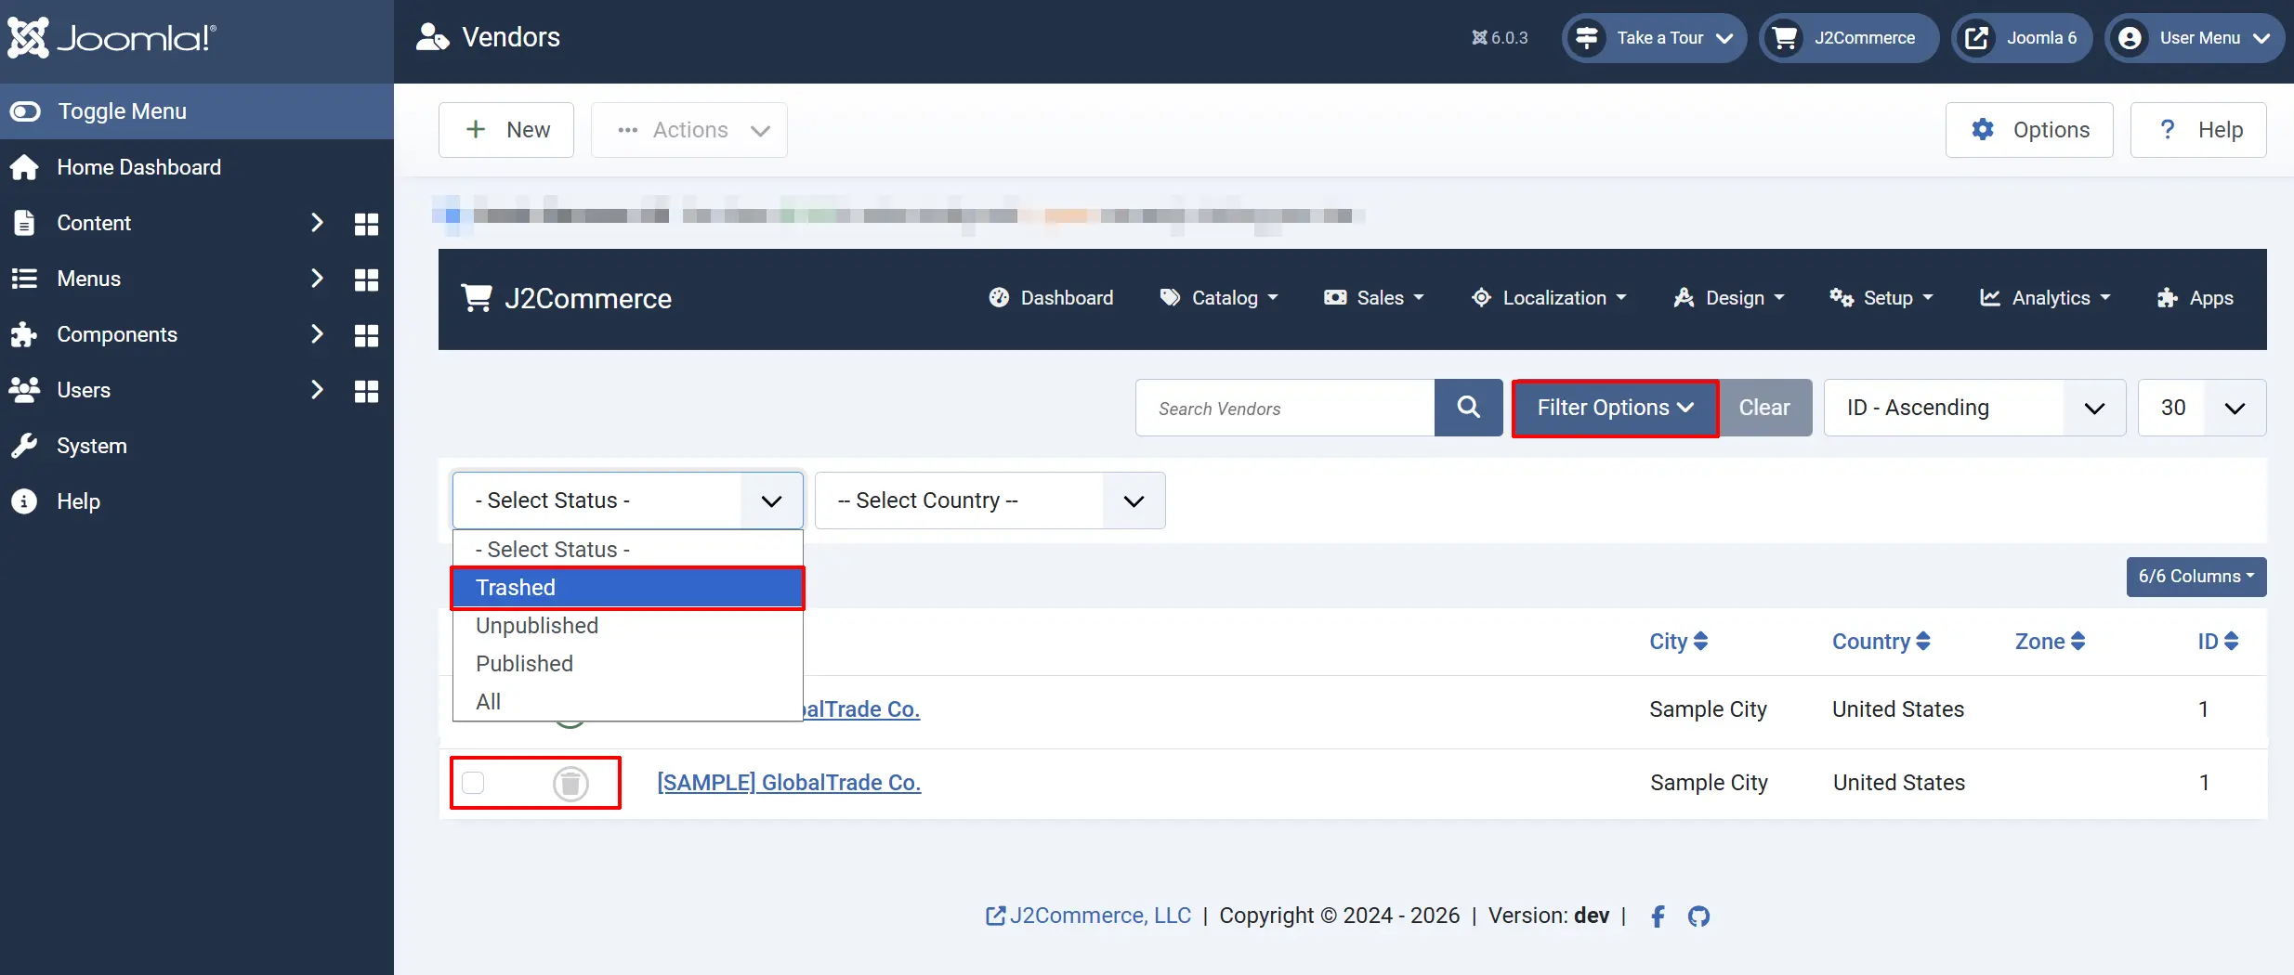The width and height of the screenshot is (2294, 975).
Task: Focus the Search Vendors field
Action: pyautogui.click(x=1285, y=408)
